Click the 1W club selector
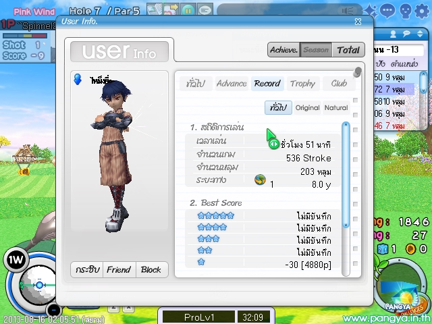 pyautogui.click(x=16, y=260)
